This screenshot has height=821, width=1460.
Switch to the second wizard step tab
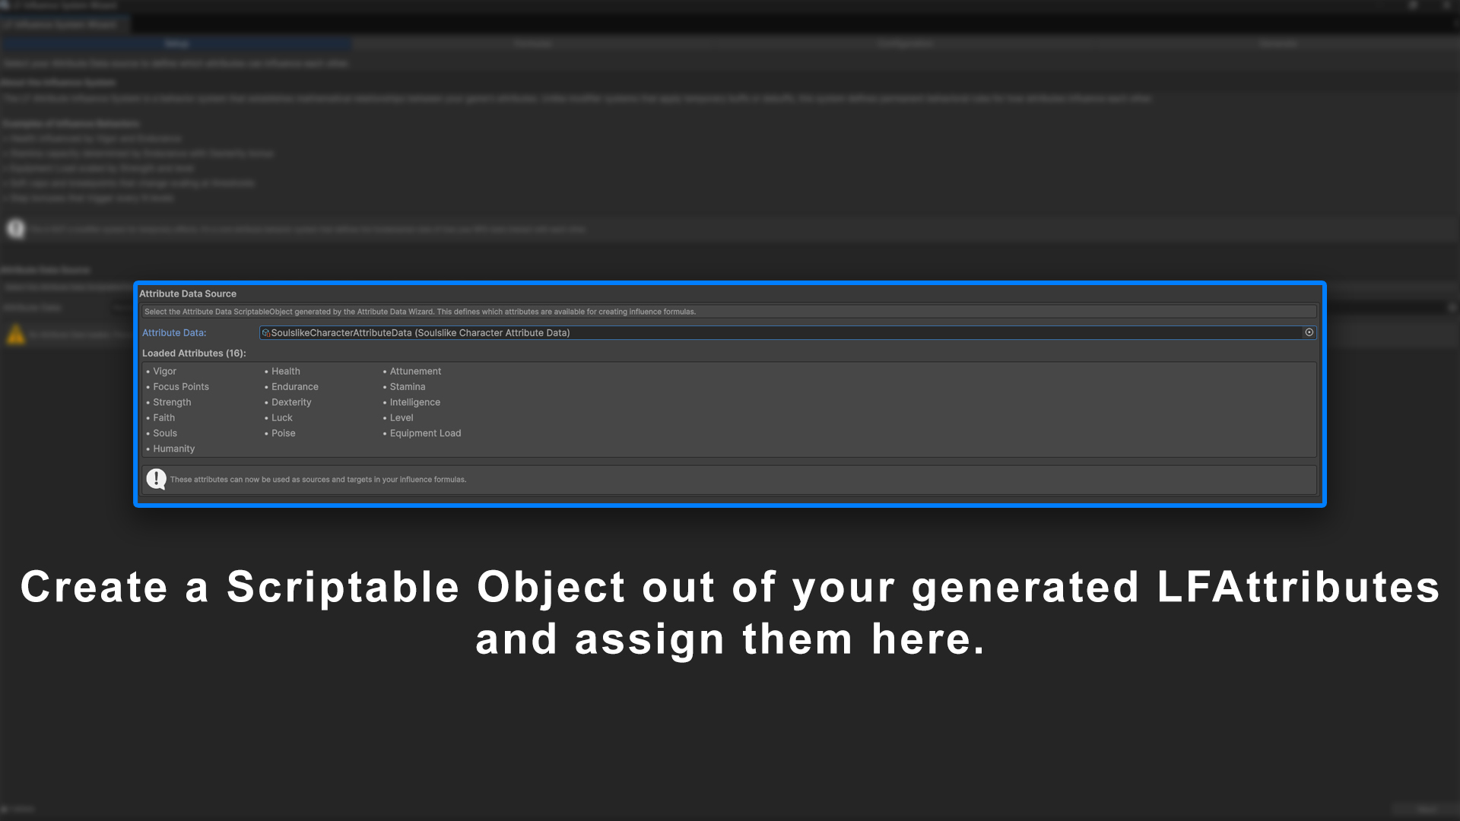pyautogui.click(x=533, y=43)
